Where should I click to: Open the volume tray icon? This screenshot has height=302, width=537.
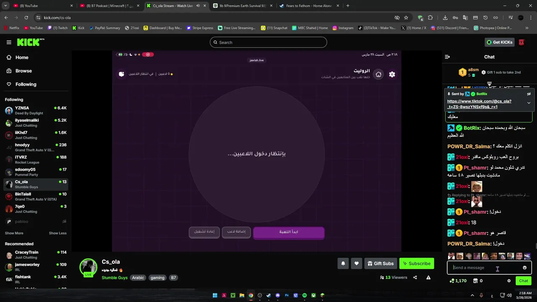click(x=509, y=295)
